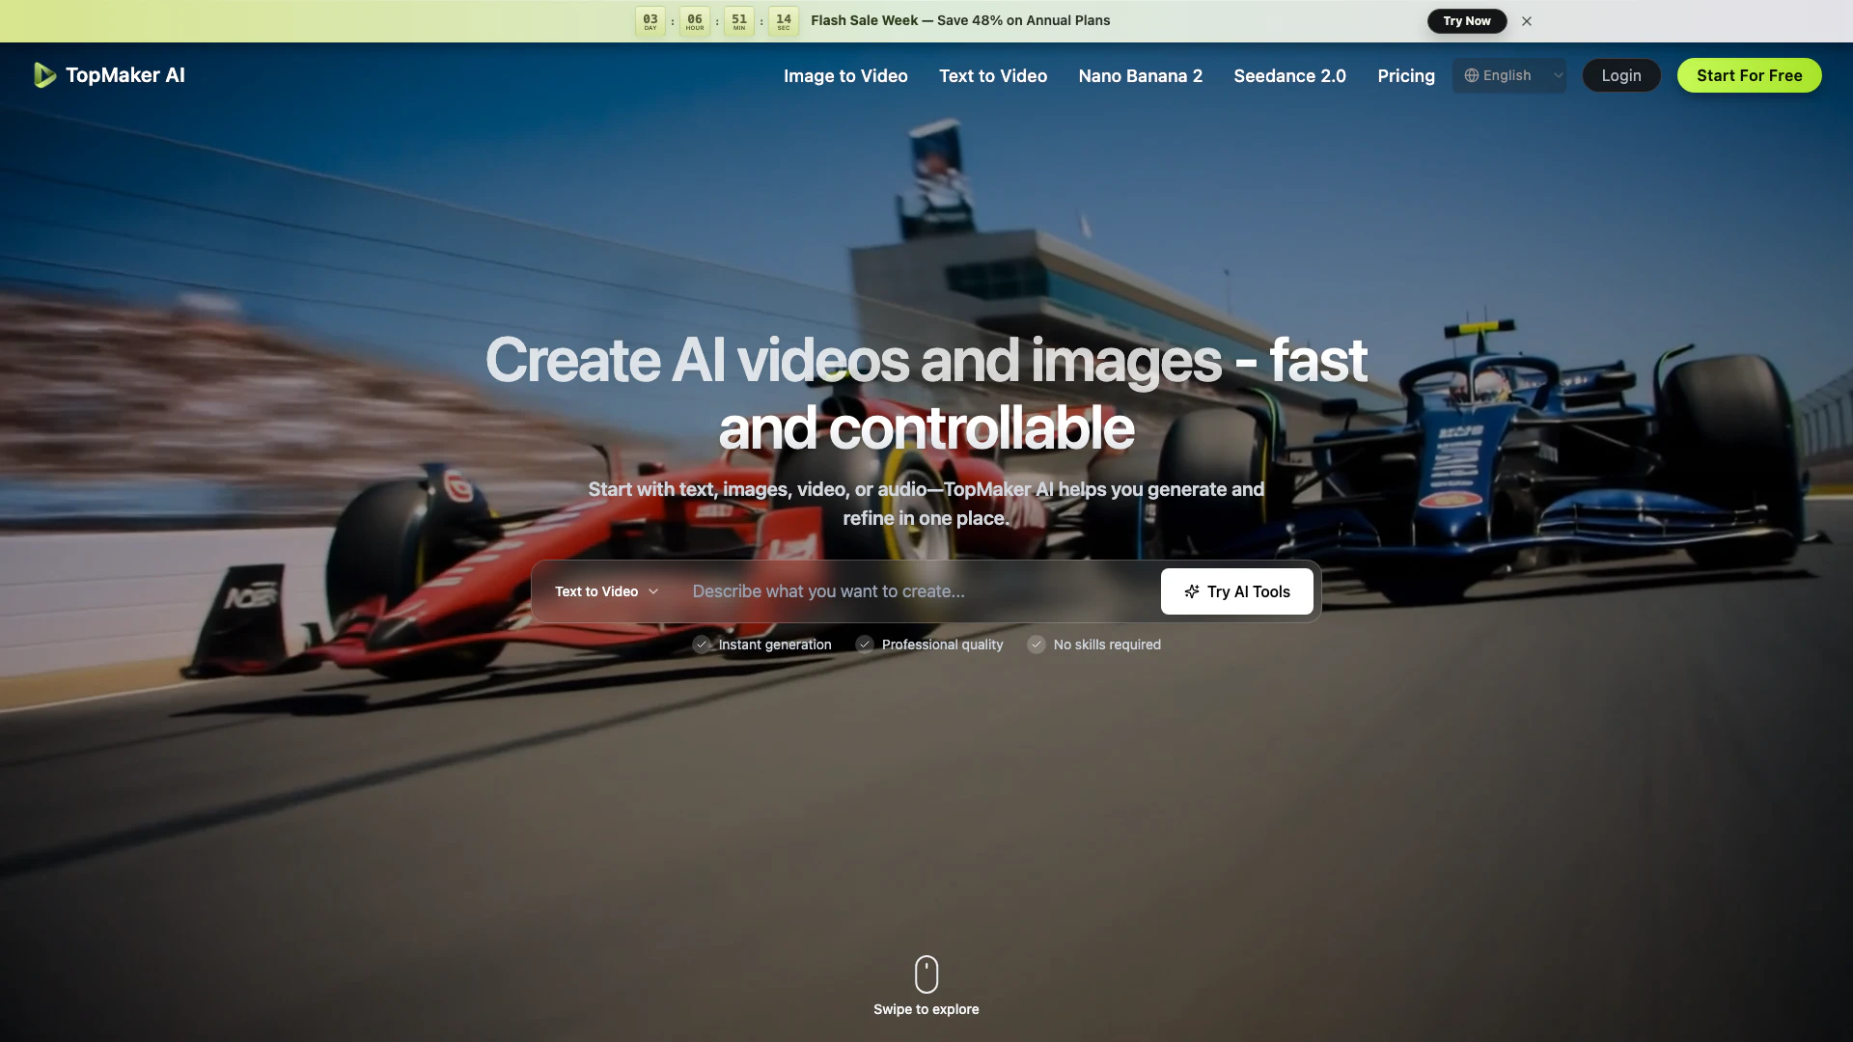The image size is (1853, 1042).
Task: Click the globe language icon
Action: click(x=1472, y=75)
